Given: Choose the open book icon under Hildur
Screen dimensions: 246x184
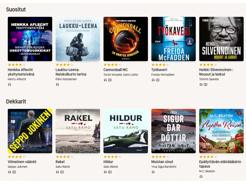Looking at the screenshot, I should click(x=110, y=172).
